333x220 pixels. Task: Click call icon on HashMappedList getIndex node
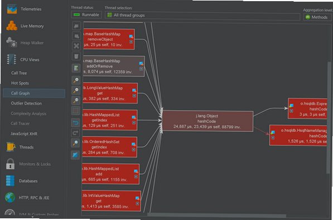pyautogui.click(x=134, y=118)
